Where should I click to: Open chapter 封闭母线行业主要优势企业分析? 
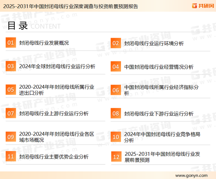[54, 157]
